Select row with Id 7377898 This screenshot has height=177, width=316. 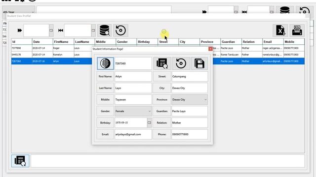tap(158, 48)
